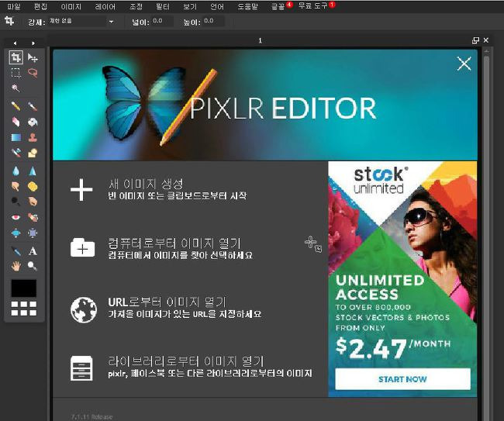
Task: Select the Marquee selection tool
Action: pyautogui.click(x=16, y=73)
